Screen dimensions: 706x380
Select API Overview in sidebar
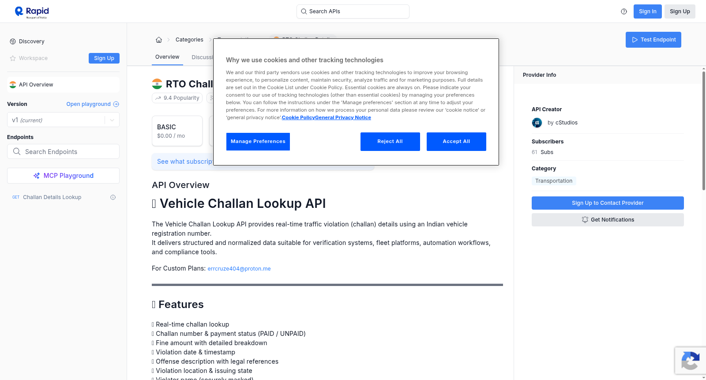63,85
